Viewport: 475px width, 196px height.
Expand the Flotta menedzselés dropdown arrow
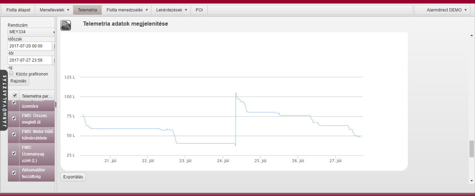[147, 10]
